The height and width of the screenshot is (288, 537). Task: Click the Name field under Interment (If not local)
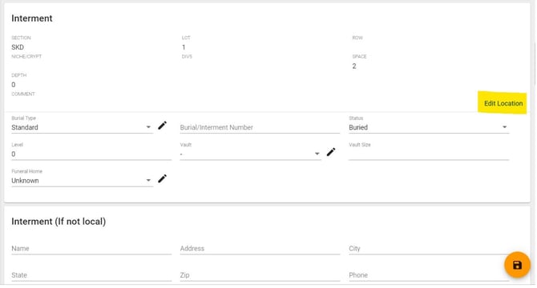[x=91, y=248]
